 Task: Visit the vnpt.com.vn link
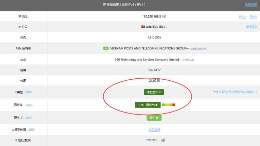(198, 48)
